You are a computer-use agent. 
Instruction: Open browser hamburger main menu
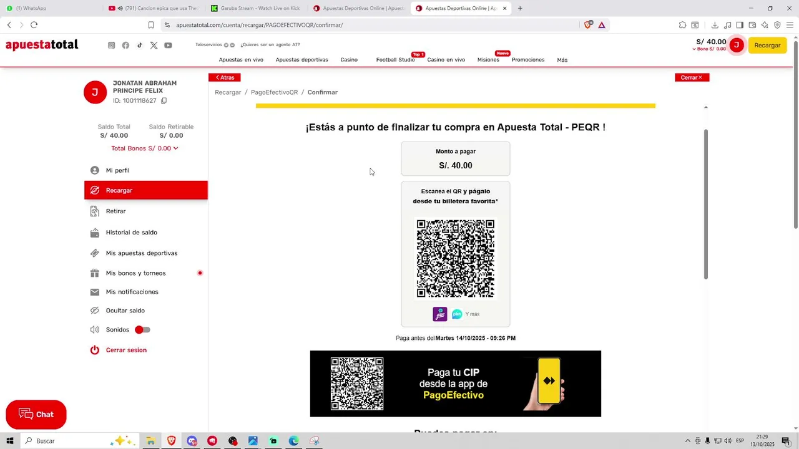coord(790,25)
